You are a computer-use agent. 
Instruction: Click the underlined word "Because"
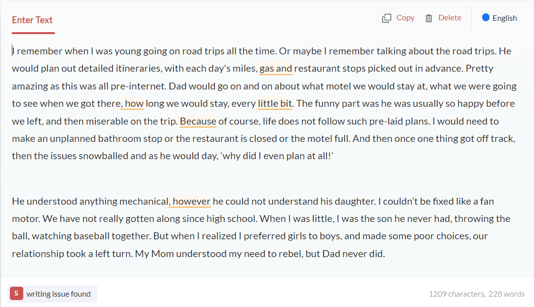tap(198, 121)
